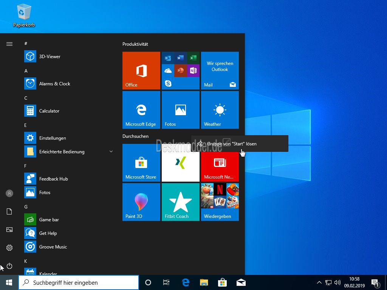Open File Explorer from the taskbar
Screen dimensions: 387x290
(x=204, y=282)
